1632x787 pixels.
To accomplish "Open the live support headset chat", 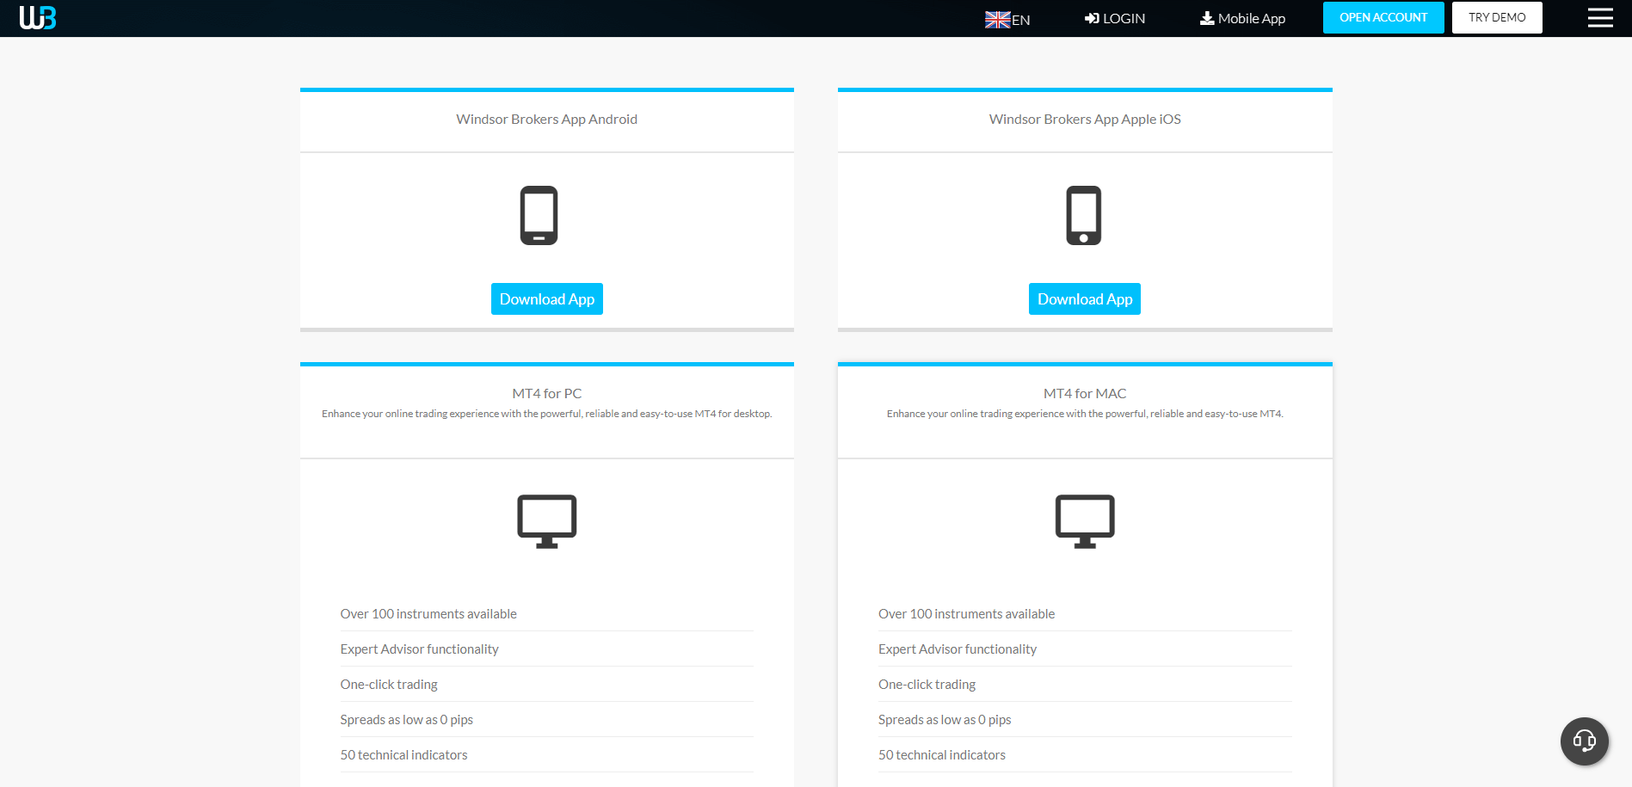I will (x=1585, y=741).
